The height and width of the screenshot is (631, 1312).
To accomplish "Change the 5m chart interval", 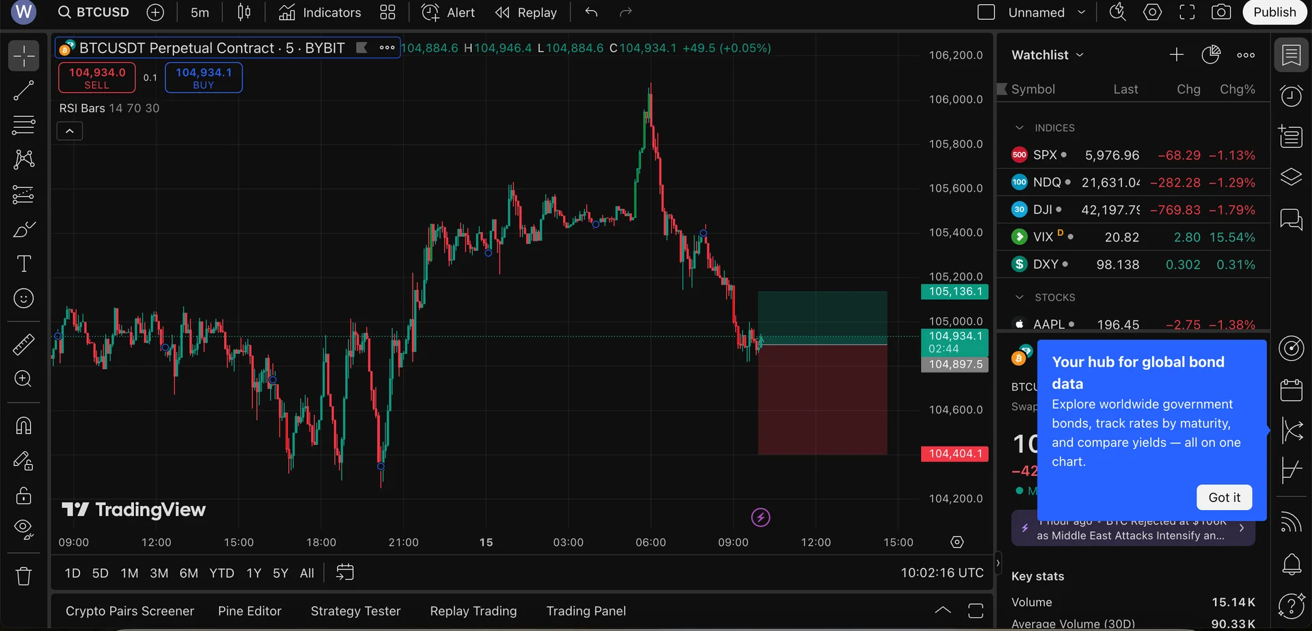I will click(x=200, y=12).
